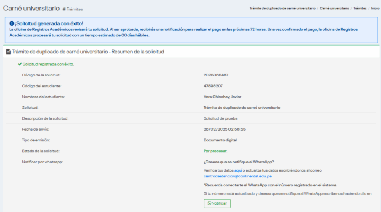Click the request code 2025065467
Viewport: 381px width, 212px height.
pos(216,75)
